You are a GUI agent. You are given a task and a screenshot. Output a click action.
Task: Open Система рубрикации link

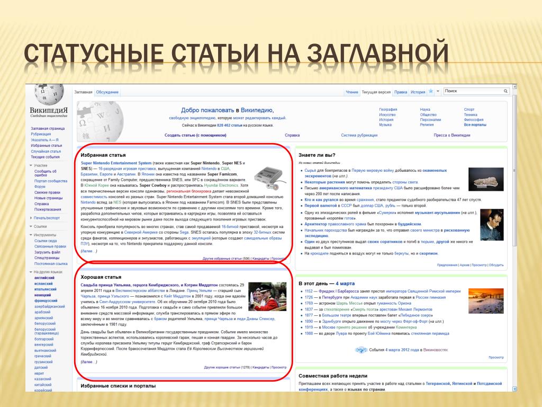(x=359, y=135)
